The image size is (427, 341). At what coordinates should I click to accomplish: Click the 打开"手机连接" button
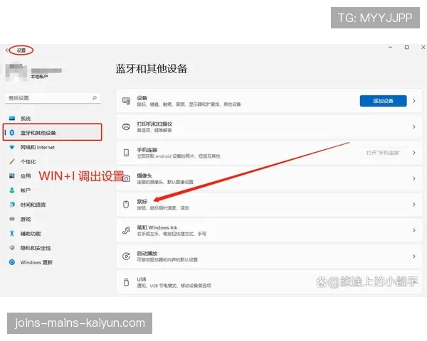pos(383,153)
